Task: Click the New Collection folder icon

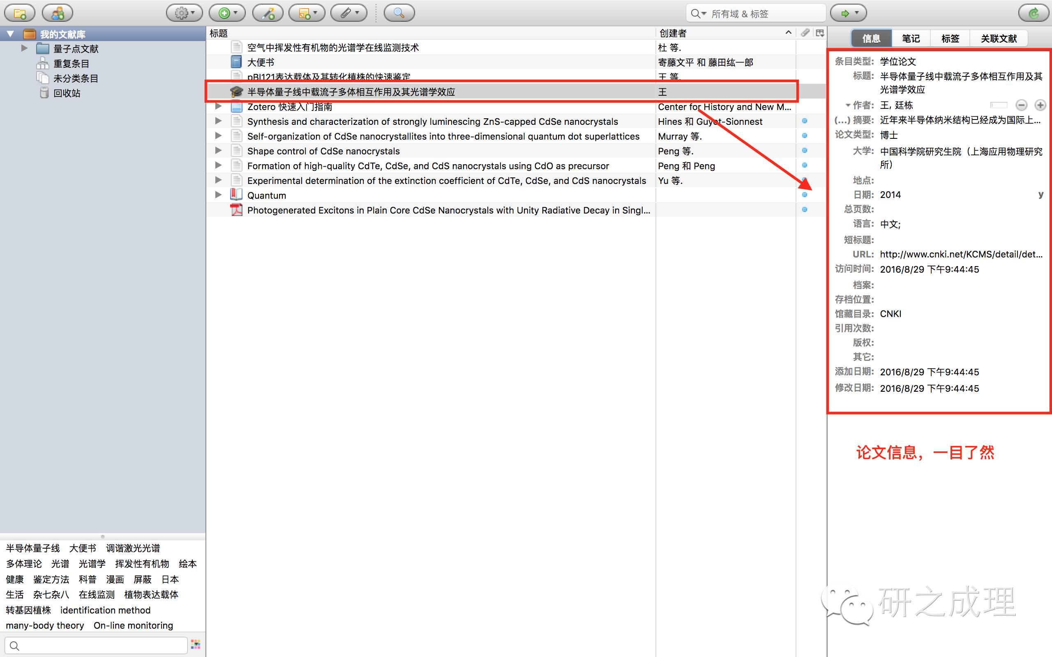Action: click(x=20, y=13)
